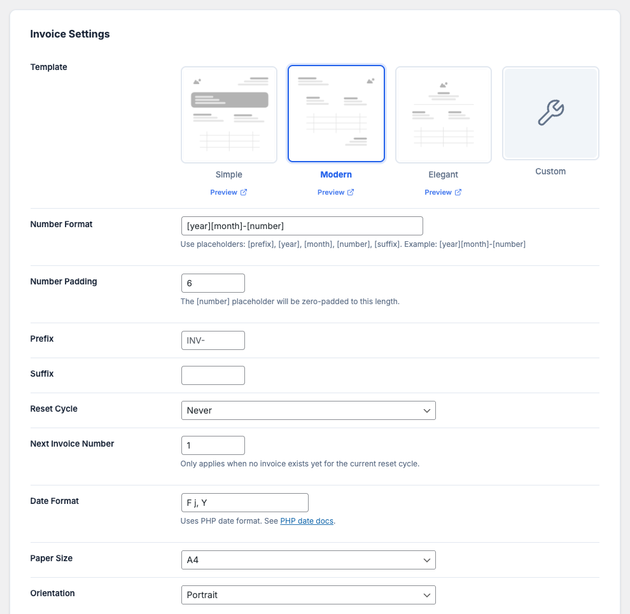Open the Elegant template Preview link
This screenshot has width=630, height=614.
point(438,192)
